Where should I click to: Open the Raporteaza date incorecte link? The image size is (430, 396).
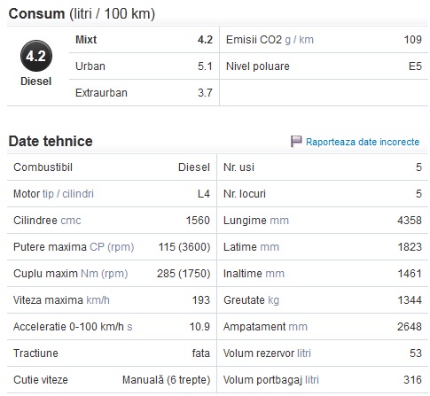pyautogui.click(x=363, y=142)
